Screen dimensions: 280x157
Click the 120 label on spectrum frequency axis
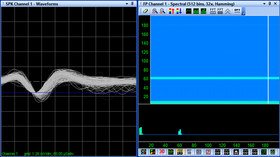222,145
